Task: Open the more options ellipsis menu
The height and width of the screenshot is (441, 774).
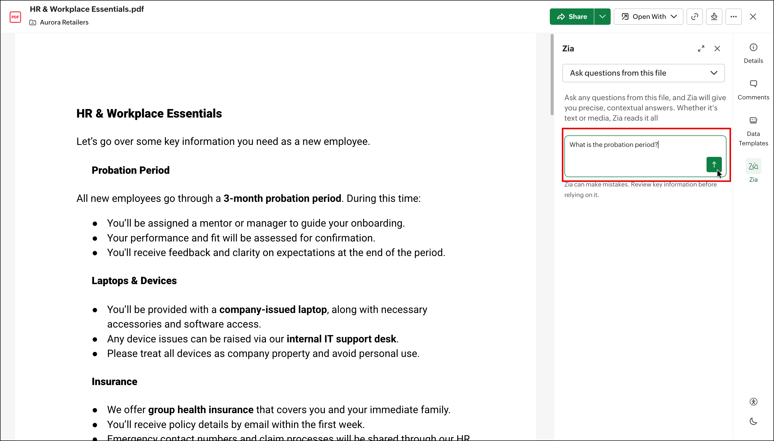Action: [733, 17]
